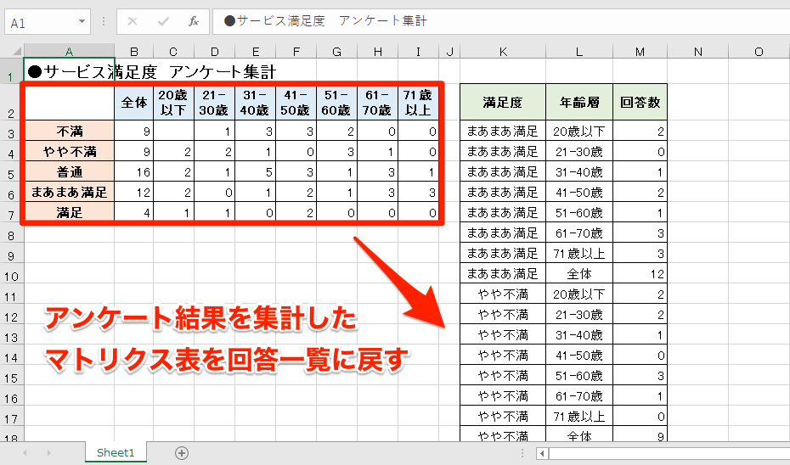Select the 21-30歳 header cell in matrix
The height and width of the screenshot is (465, 790).
(x=214, y=102)
